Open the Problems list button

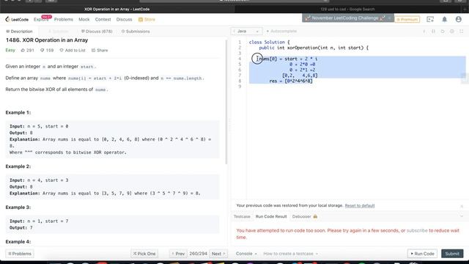[20, 254]
